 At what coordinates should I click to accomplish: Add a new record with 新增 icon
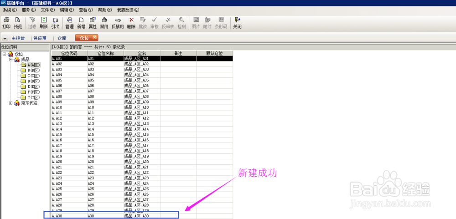tap(81, 23)
